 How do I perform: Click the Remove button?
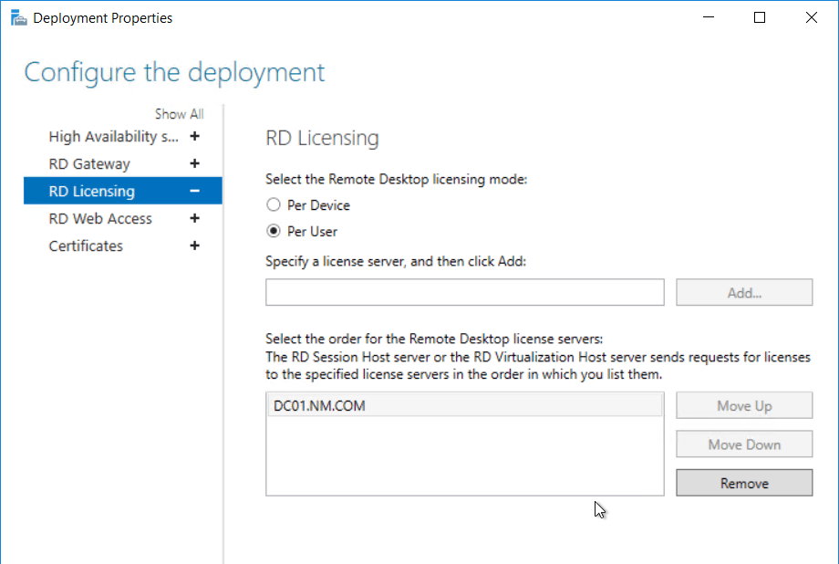point(743,483)
